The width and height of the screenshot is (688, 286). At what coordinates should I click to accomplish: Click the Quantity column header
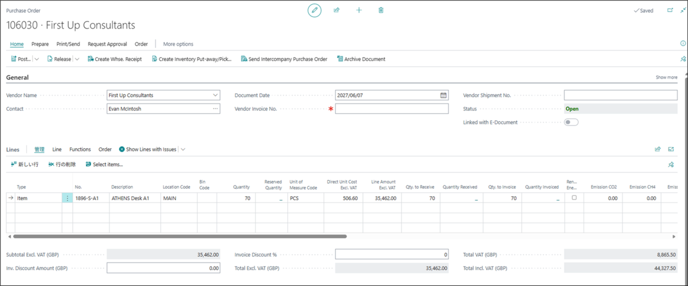(x=241, y=187)
